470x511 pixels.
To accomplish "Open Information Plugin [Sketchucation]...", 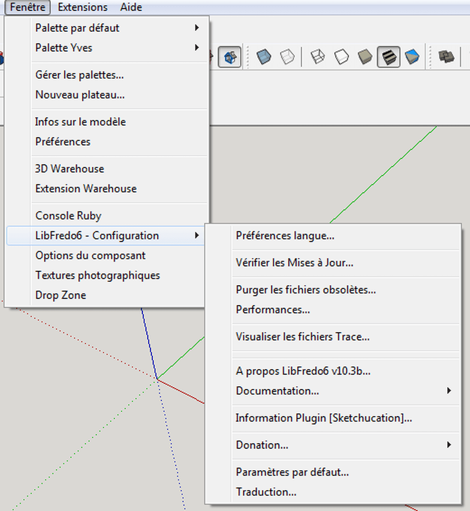I will (333, 418).
